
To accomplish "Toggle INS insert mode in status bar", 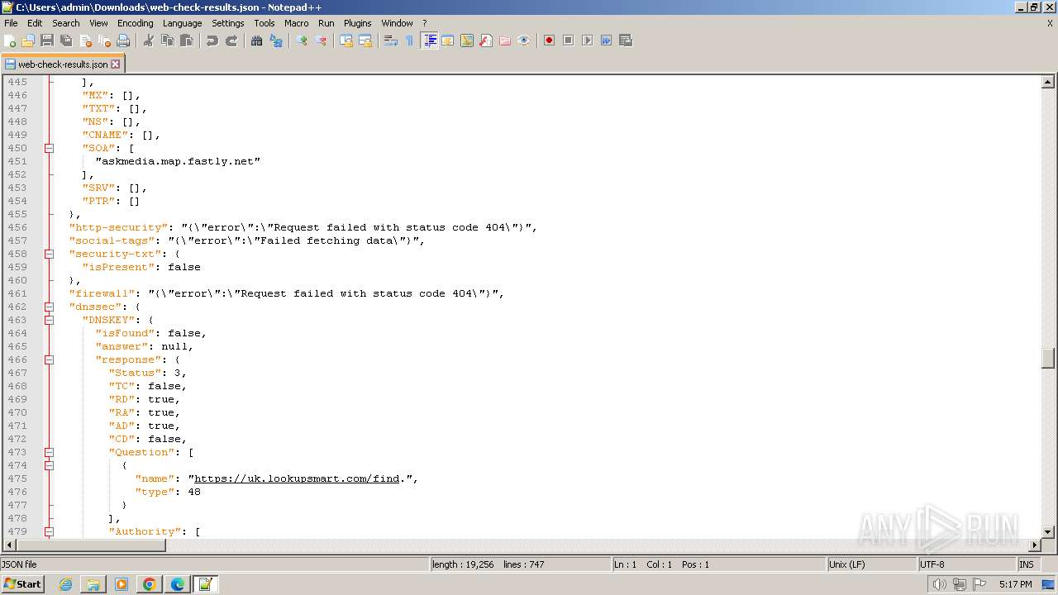I will [x=1027, y=564].
